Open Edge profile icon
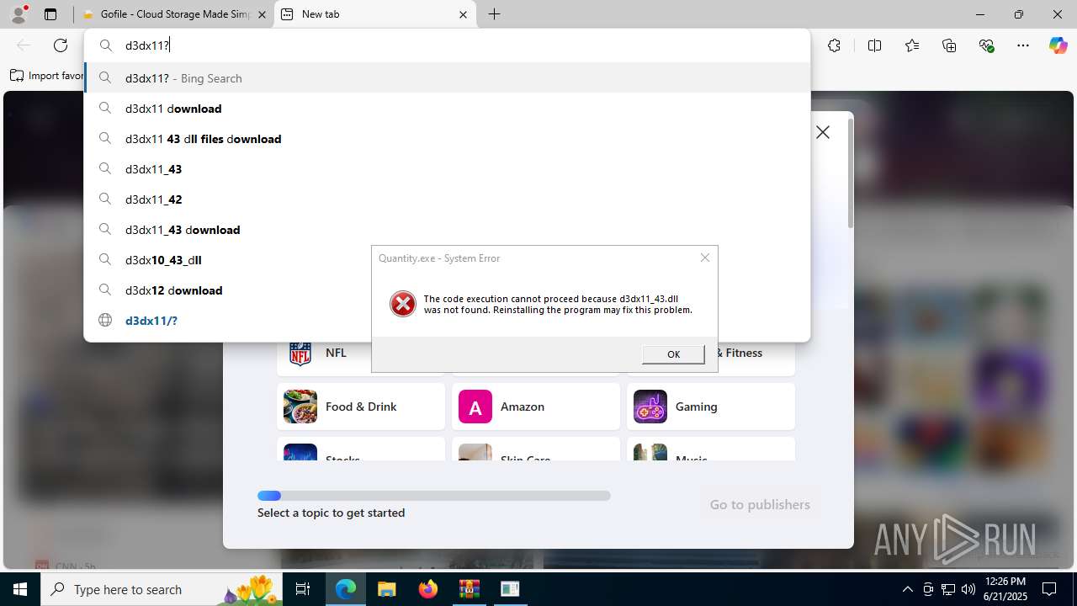 (x=19, y=13)
